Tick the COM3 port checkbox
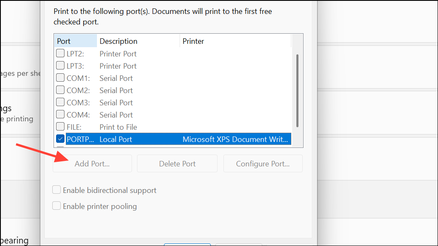This screenshot has height=246, width=438. pyautogui.click(x=60, y=102)
